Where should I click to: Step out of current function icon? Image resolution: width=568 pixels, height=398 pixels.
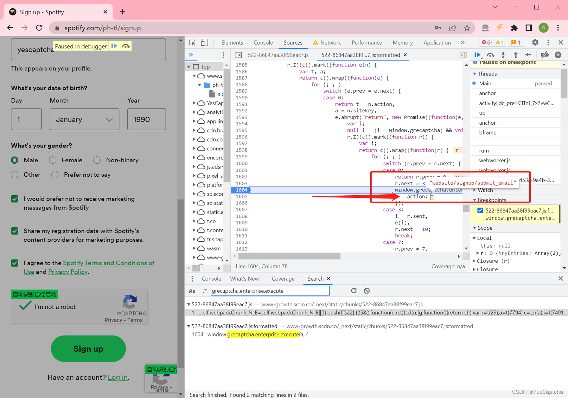(x=516, y=55)
